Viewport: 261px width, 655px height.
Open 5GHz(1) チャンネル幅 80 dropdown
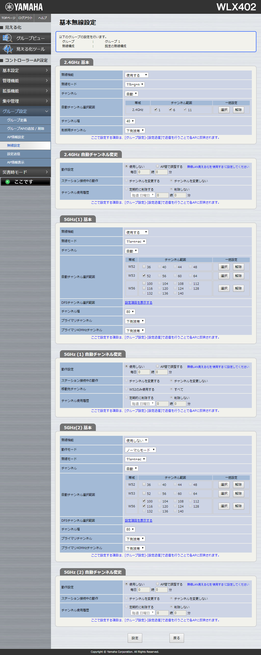pos(130,312)
